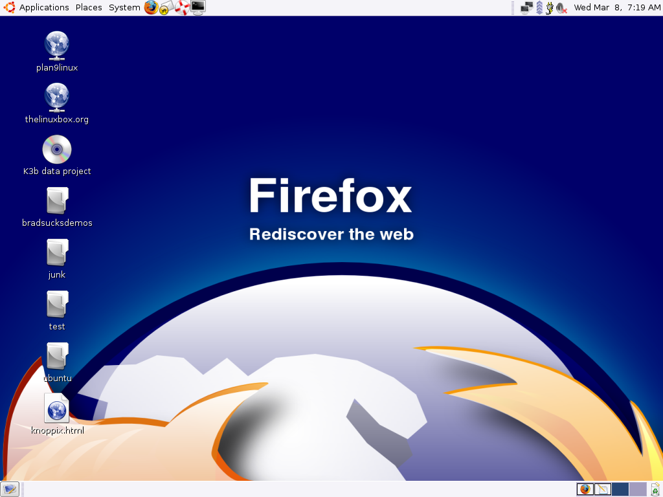663x497 pixels.
Task: Open the Trash in bottom panel
Action: click(655, 489)
